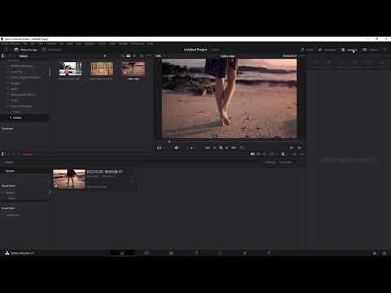Click the viewer volume speaker icon
Image resolution: width=391 pixels, height=293 pixels.
(x=177, y=147)
